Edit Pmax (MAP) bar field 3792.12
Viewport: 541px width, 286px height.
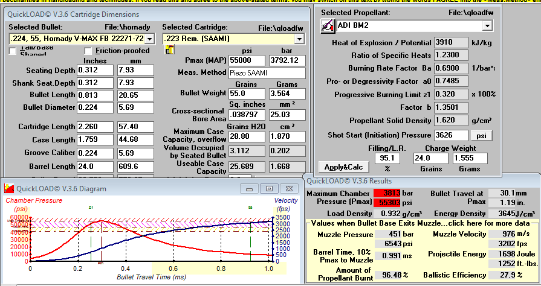[287, 60]
